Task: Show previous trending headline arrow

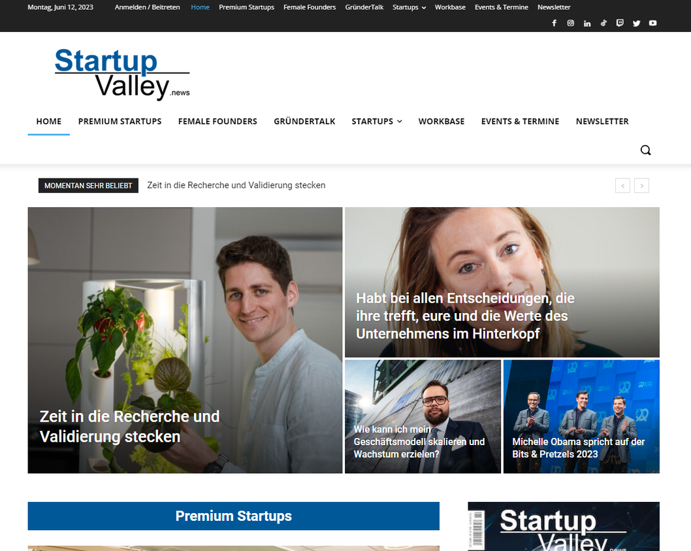Action: pyautogui.click(x=622, y=186)
